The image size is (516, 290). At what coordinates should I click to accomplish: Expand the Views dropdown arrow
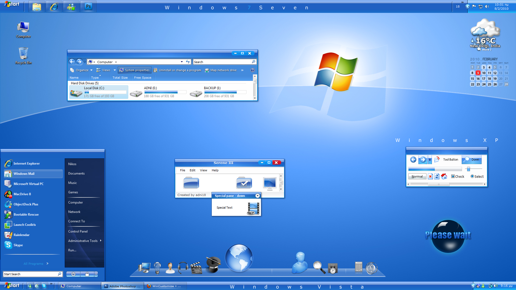coord(115,70)
